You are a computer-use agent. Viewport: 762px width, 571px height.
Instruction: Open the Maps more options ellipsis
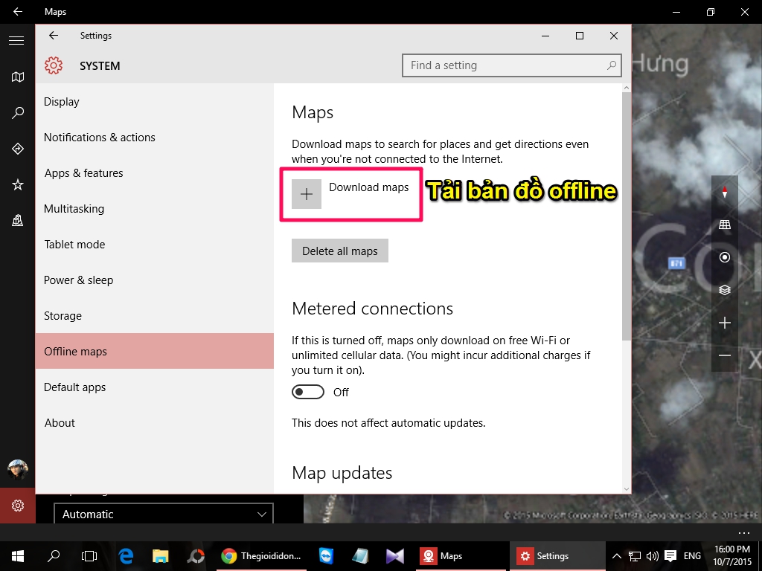pos(744,532)
